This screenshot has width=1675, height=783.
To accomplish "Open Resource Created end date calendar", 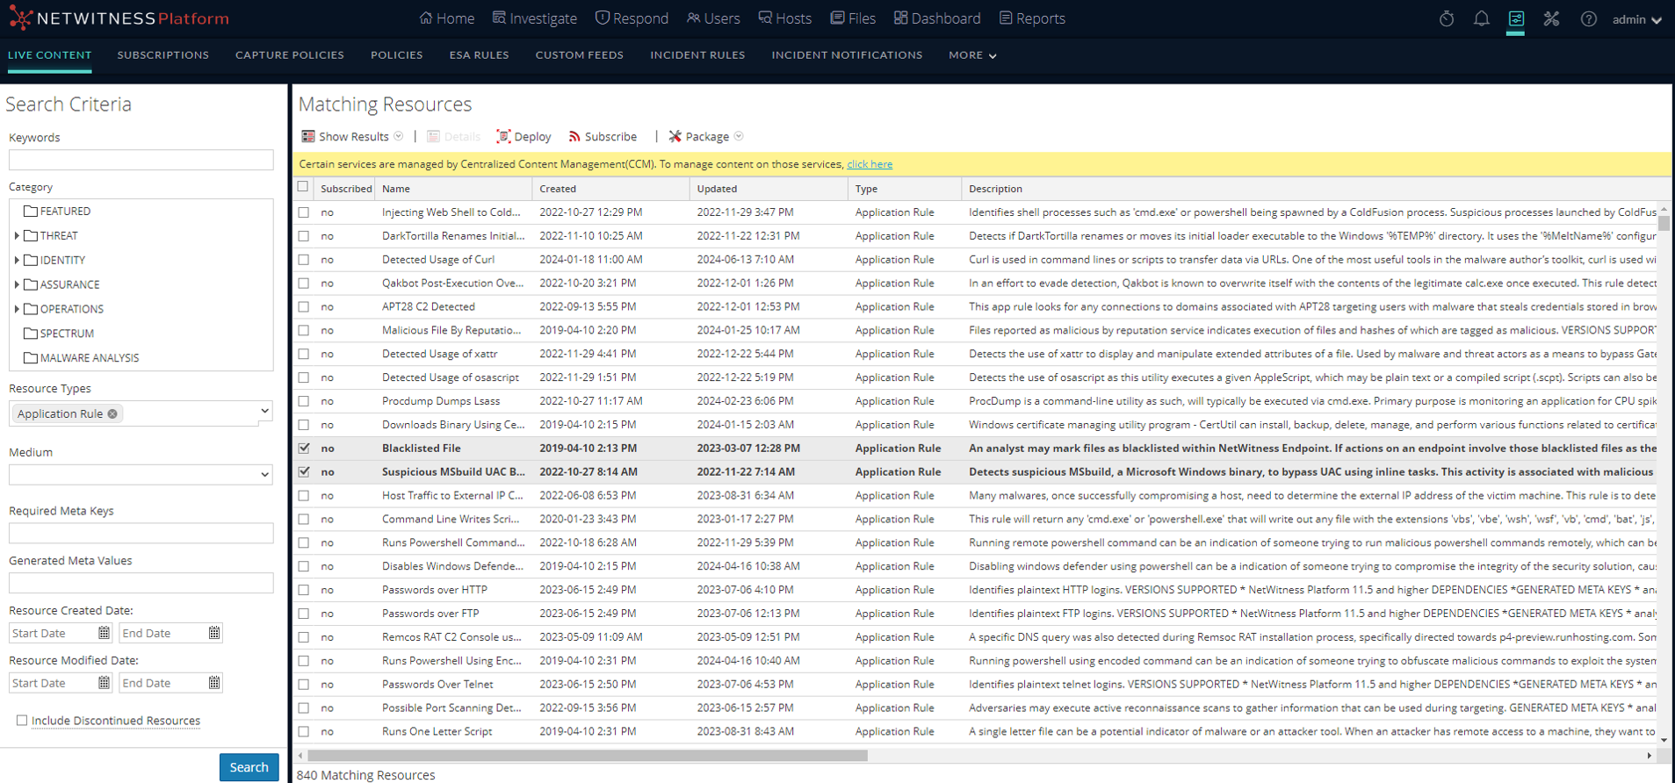I will coord(214,633).
